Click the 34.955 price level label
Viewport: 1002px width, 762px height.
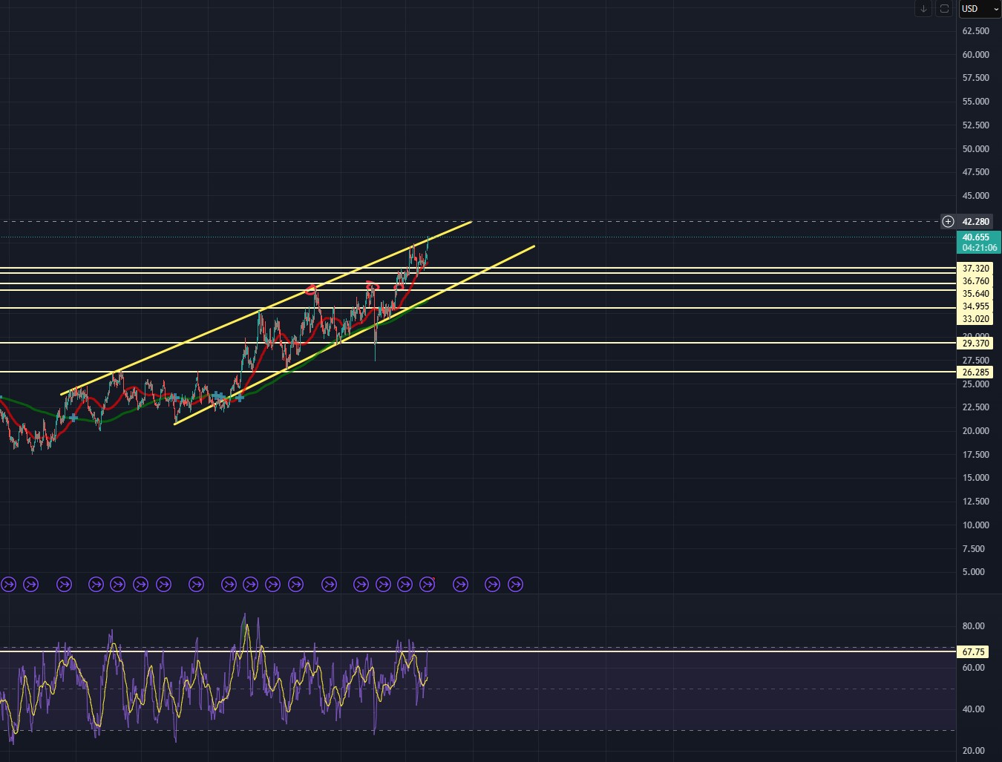tap(975, 306)
